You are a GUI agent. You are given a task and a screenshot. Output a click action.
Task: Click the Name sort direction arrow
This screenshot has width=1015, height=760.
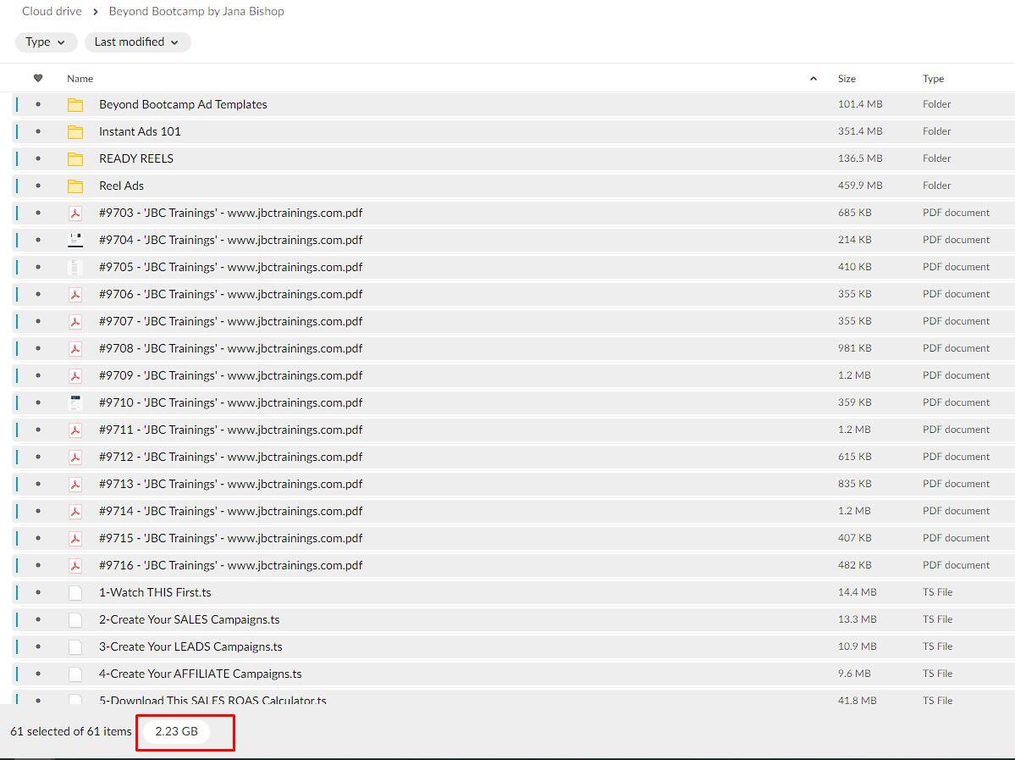814,79
